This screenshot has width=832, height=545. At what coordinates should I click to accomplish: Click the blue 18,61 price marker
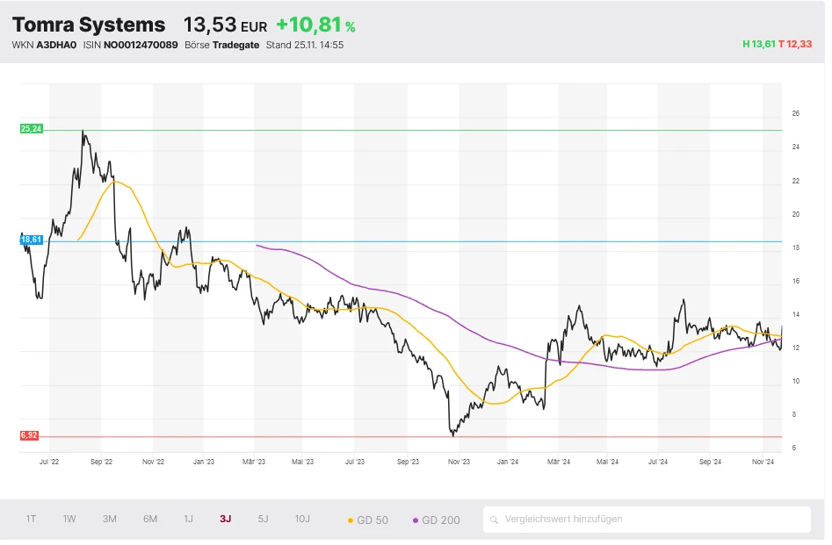[31, 240]
